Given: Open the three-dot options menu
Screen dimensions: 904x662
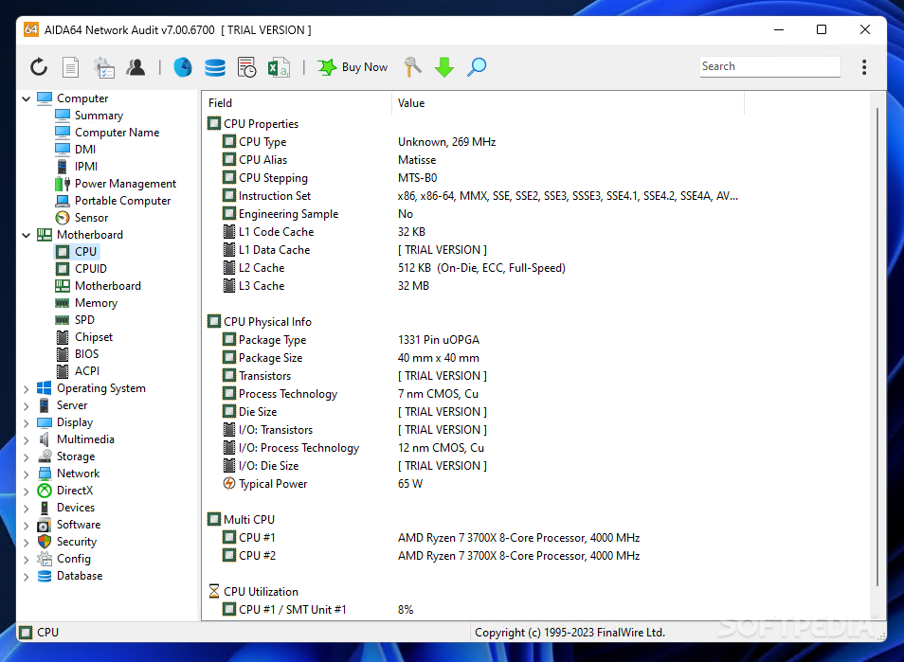Looking at the screenshot, I should pos(863,67).
